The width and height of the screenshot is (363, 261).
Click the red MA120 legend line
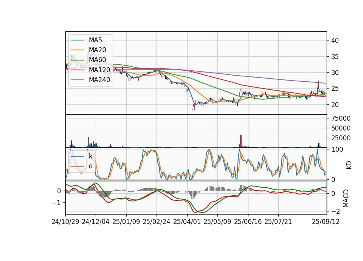tap(77, 70)
